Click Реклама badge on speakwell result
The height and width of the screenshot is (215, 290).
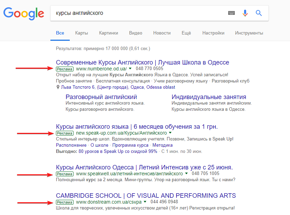tap(65, 174)
